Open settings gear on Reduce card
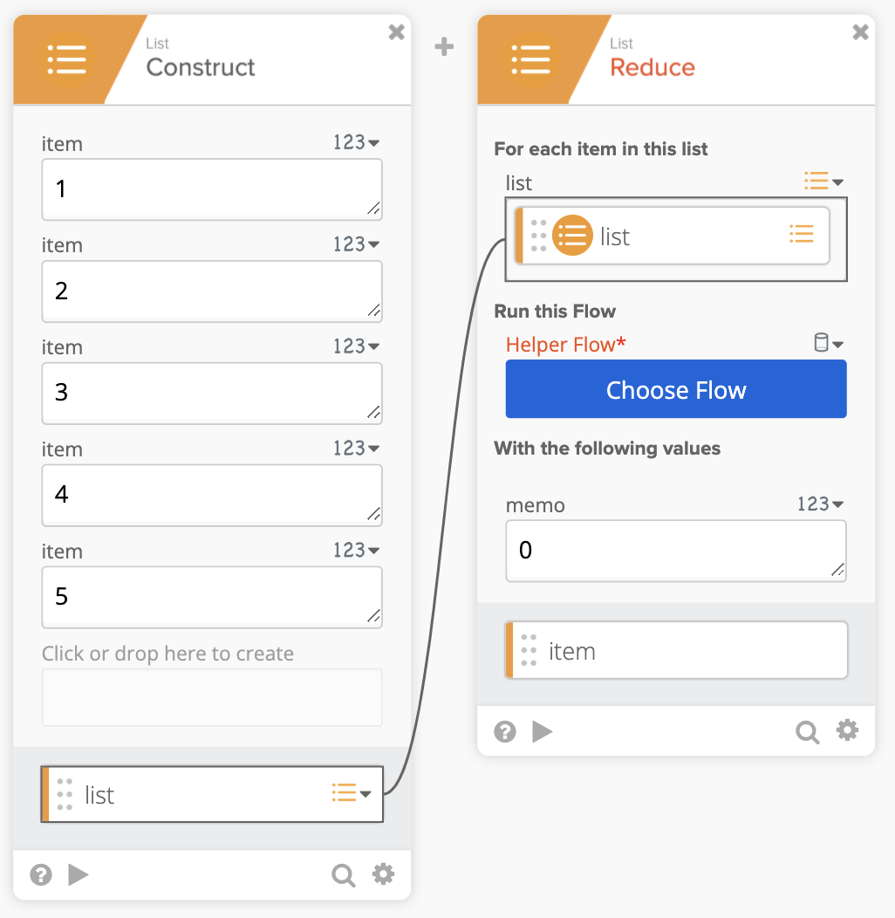 (x=848, y=730)
